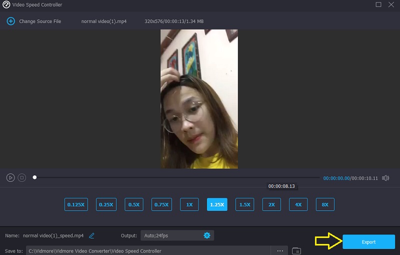400x255 pixels.
Task: Browse save path with three-dots button
Action: tap(280, 250)
